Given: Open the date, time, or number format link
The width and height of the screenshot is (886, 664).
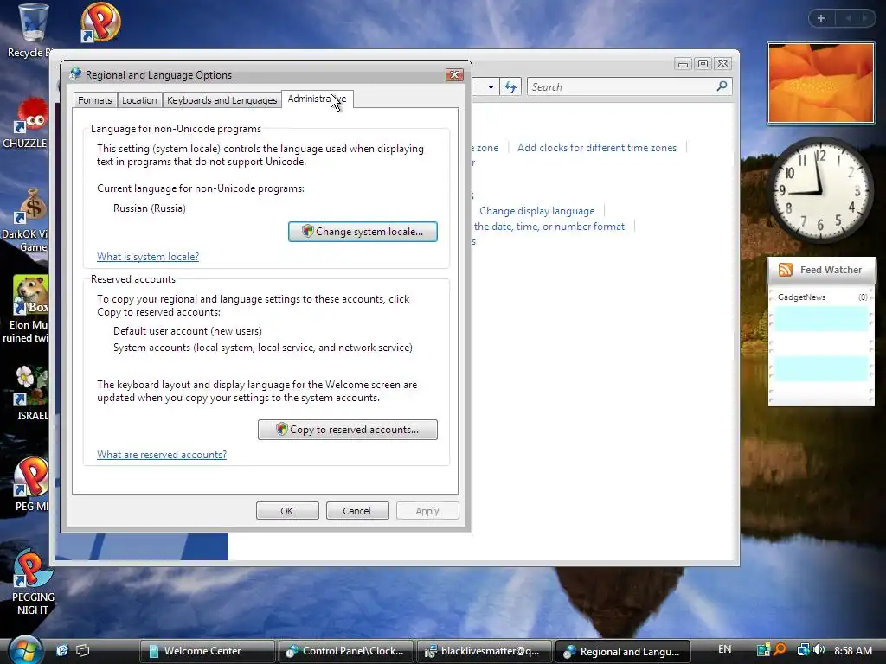Looking at the screenshot, I should coord(549,227).
